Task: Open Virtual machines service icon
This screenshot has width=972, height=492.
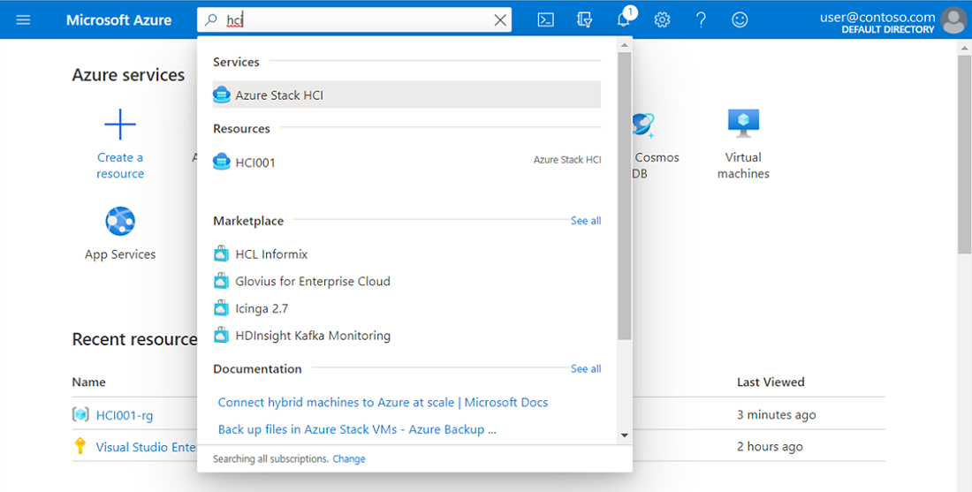Action: pyautogui.click(x=743, y=124)
